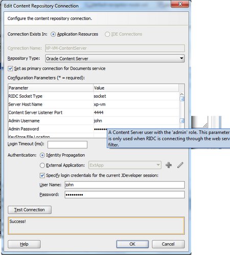Click the 'xp-vm' value cell
The height and width of the screenshot is (255, 230).
(x=136, y=104)
